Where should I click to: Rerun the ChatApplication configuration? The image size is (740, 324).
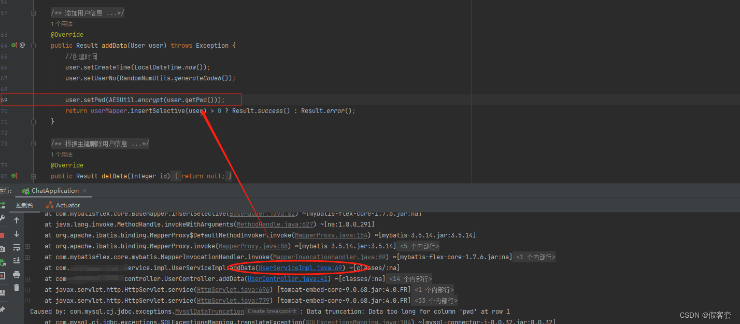pos(4,204)
